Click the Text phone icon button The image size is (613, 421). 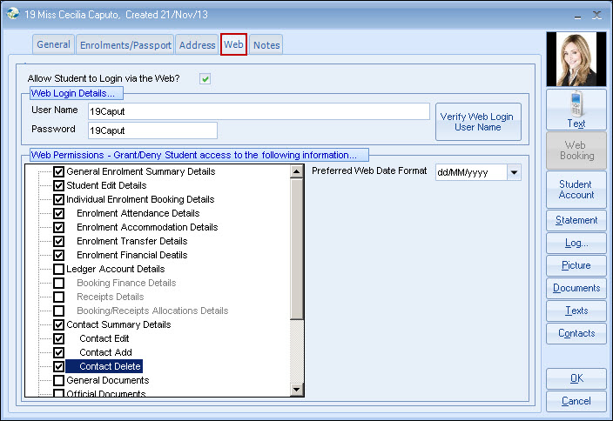tap(576, 110)
